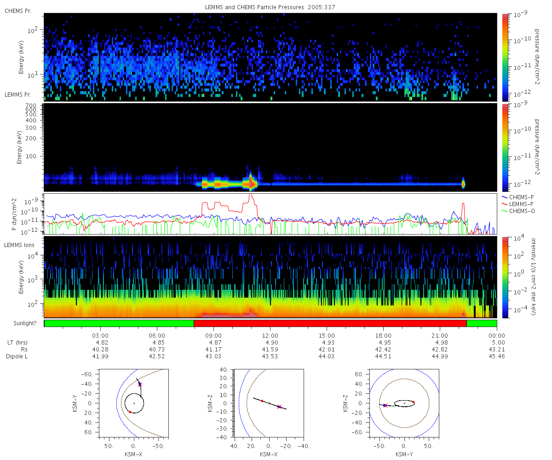
Task: Click the red segment of the Sunlight bar
Action: 330,323
